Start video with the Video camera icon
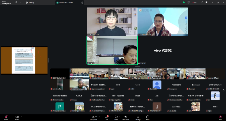The width and height of the screenshot is (226, 121). [17, 117]
